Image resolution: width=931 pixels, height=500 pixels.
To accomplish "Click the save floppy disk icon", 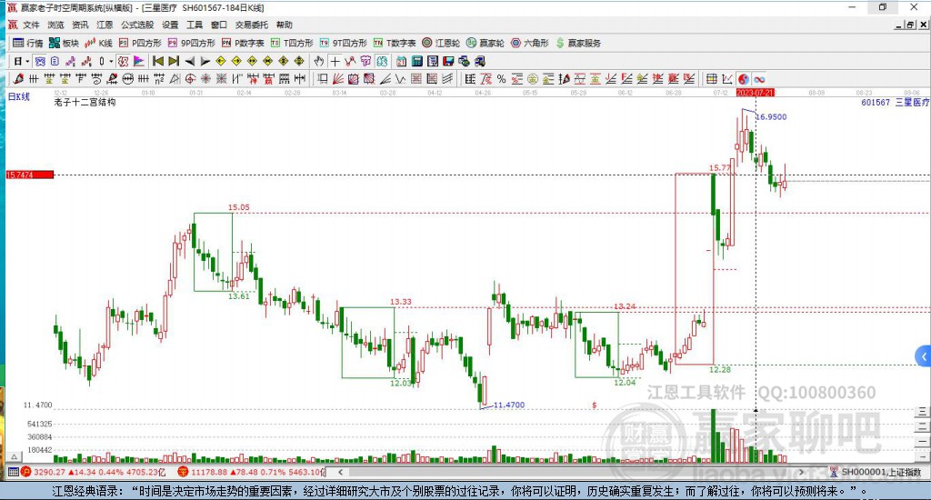I will click(x=448, y=61).
